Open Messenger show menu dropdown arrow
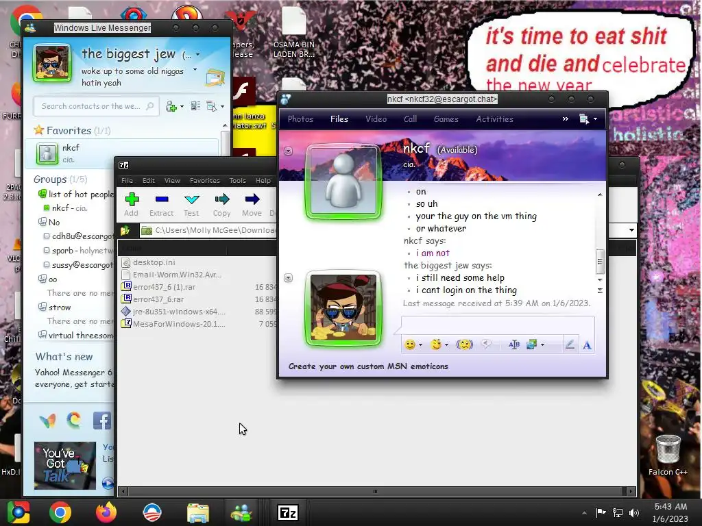Image resolution: width=702 pixels, height=526 pixels. pyautogui.click(x=222, y=106)
